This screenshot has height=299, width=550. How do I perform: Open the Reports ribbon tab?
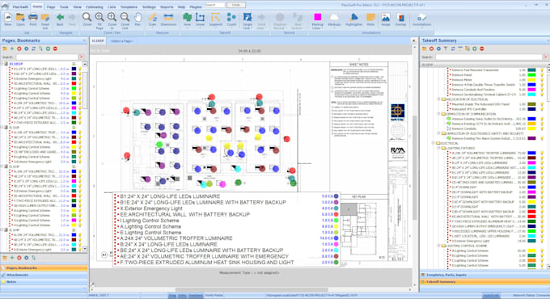click(x=167, y=7)
